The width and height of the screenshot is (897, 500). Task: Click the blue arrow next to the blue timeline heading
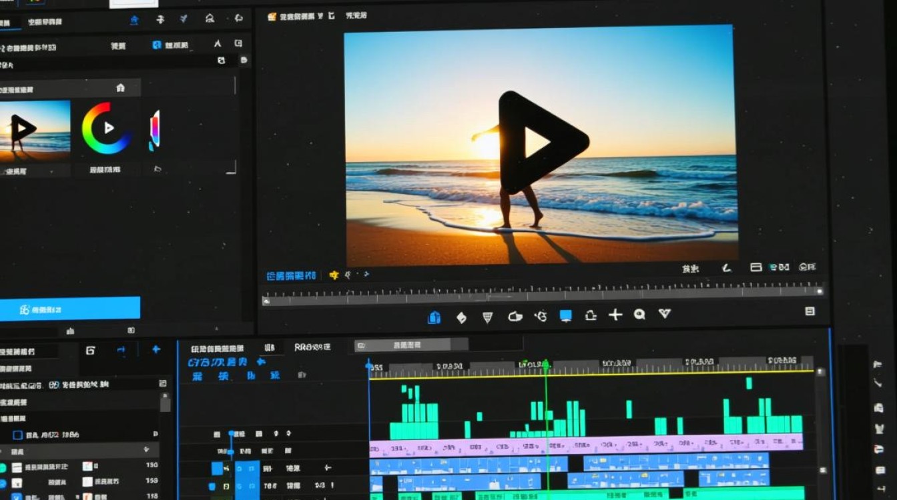point(261,361)
